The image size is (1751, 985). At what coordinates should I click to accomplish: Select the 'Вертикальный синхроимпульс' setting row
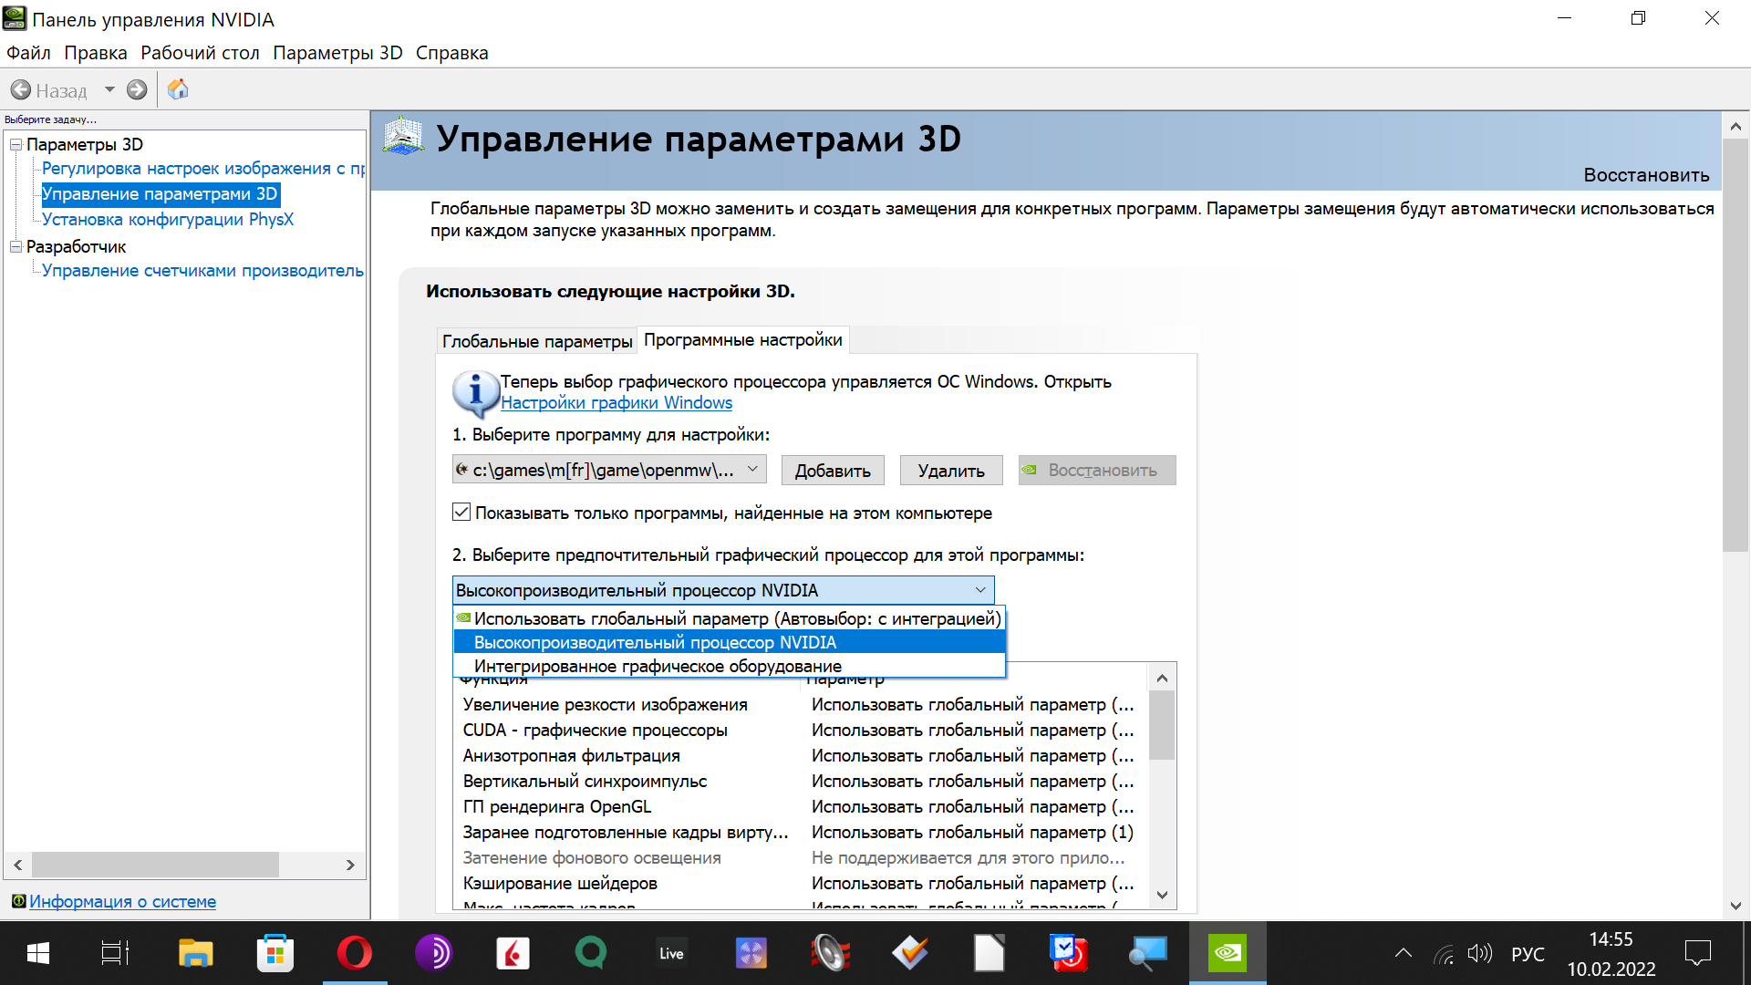pos(799,782)
